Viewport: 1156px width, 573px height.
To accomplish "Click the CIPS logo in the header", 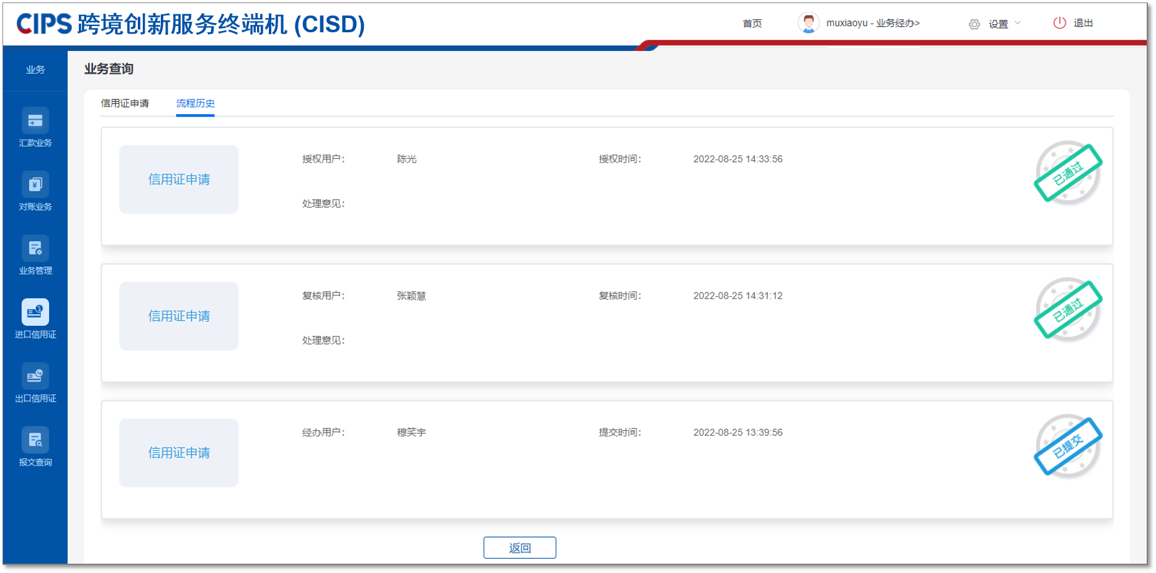I will [44, 24].
